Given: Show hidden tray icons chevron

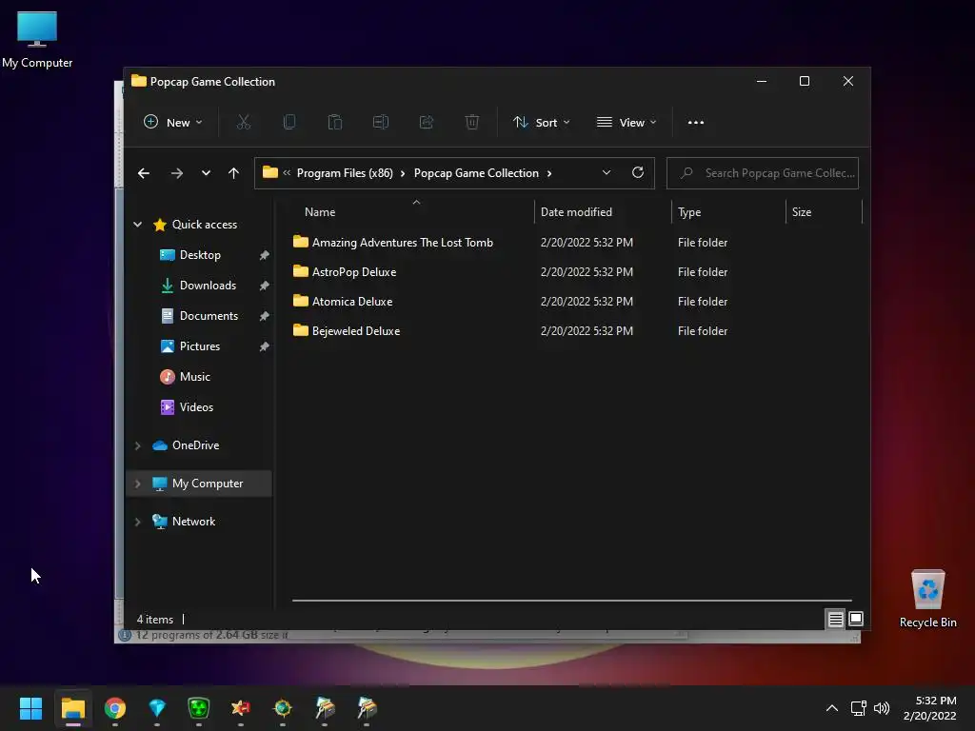Looking at the screenshot, I should pos(832,708).
